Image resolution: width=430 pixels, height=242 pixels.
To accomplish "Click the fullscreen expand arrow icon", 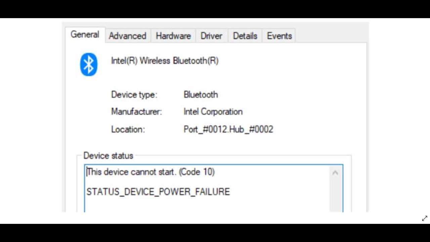I will pyautogui.click(x=425, y=218).
